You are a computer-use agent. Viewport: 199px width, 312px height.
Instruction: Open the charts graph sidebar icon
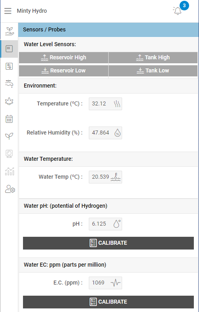click(10, 171)
